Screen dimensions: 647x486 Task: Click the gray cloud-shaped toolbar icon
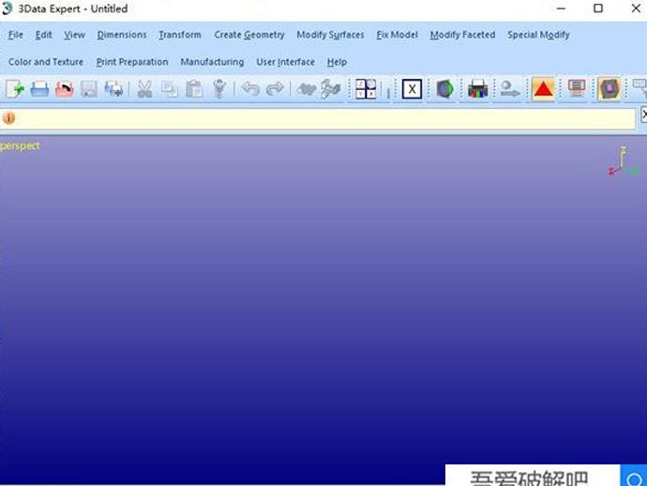[x=307, y=89]
